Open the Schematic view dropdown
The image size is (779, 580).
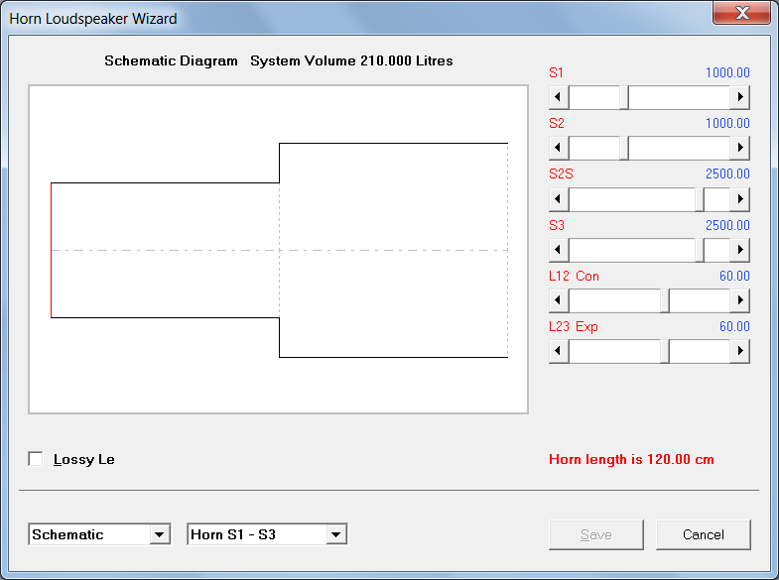tap(159, 534)
